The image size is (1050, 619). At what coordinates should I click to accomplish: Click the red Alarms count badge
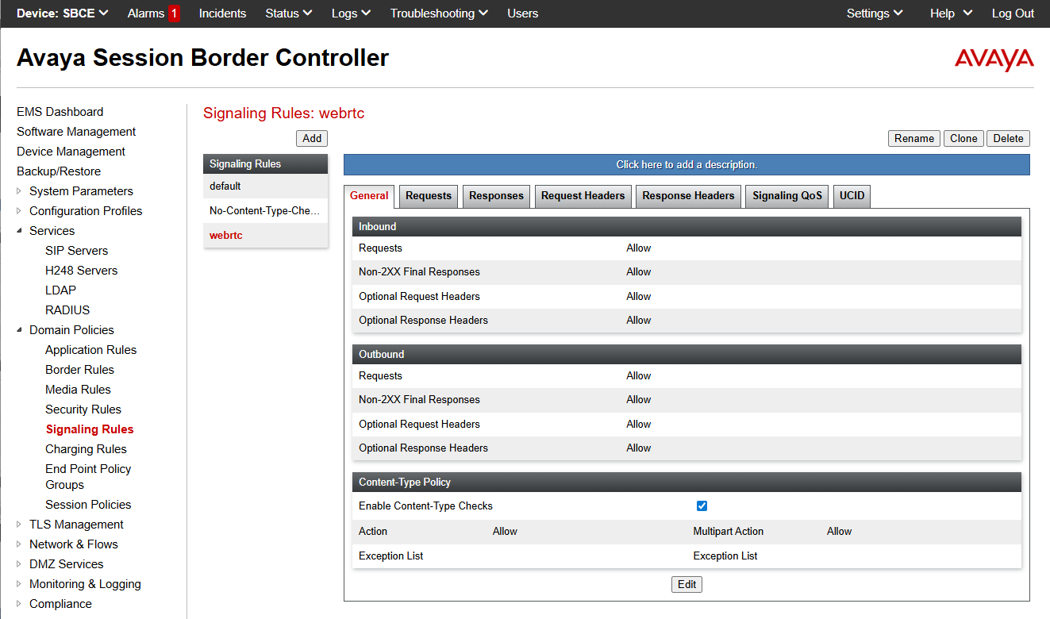coord(174,13)
